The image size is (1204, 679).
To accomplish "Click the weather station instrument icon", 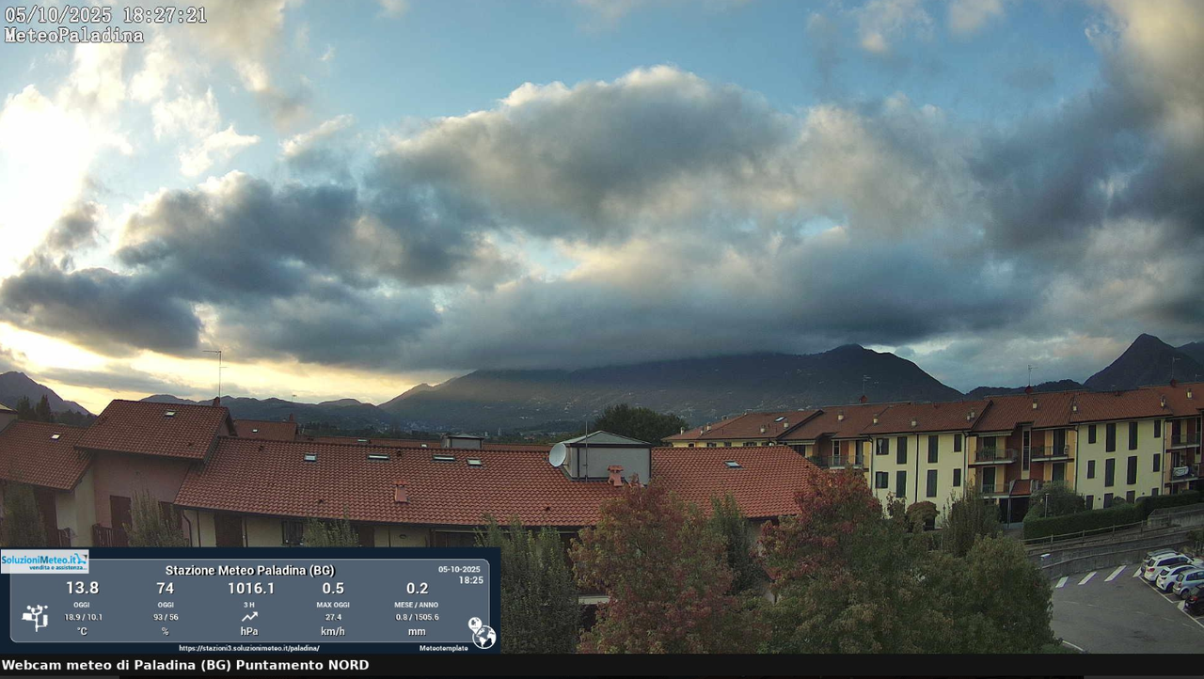I will pos(35,618).
